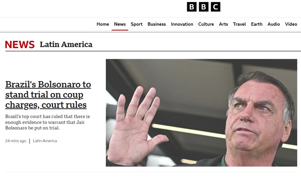Open the Culture section

(x=206, y=24)
